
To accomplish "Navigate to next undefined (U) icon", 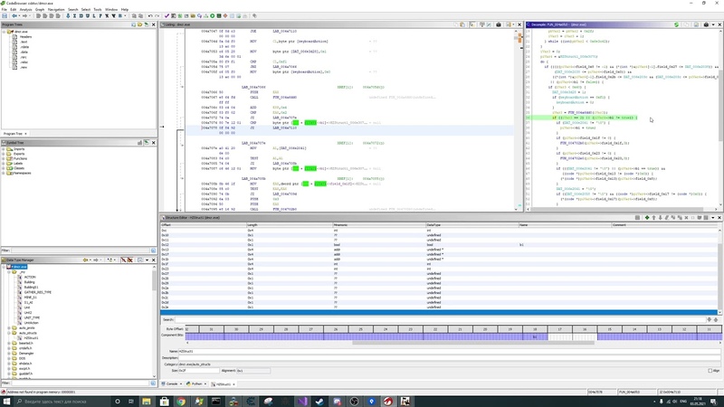I will pyautogui.click(x=87, y=15).
